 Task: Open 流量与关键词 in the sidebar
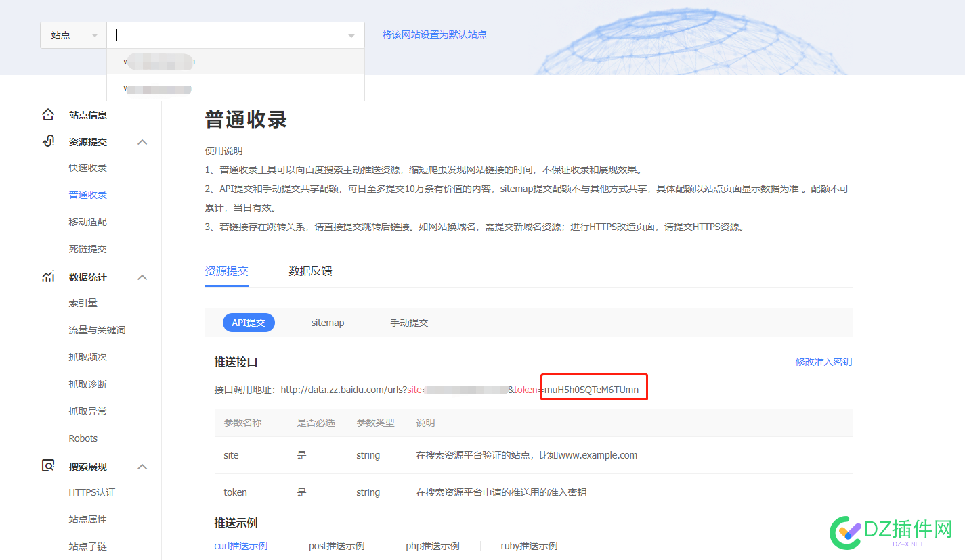click(98, 330)
